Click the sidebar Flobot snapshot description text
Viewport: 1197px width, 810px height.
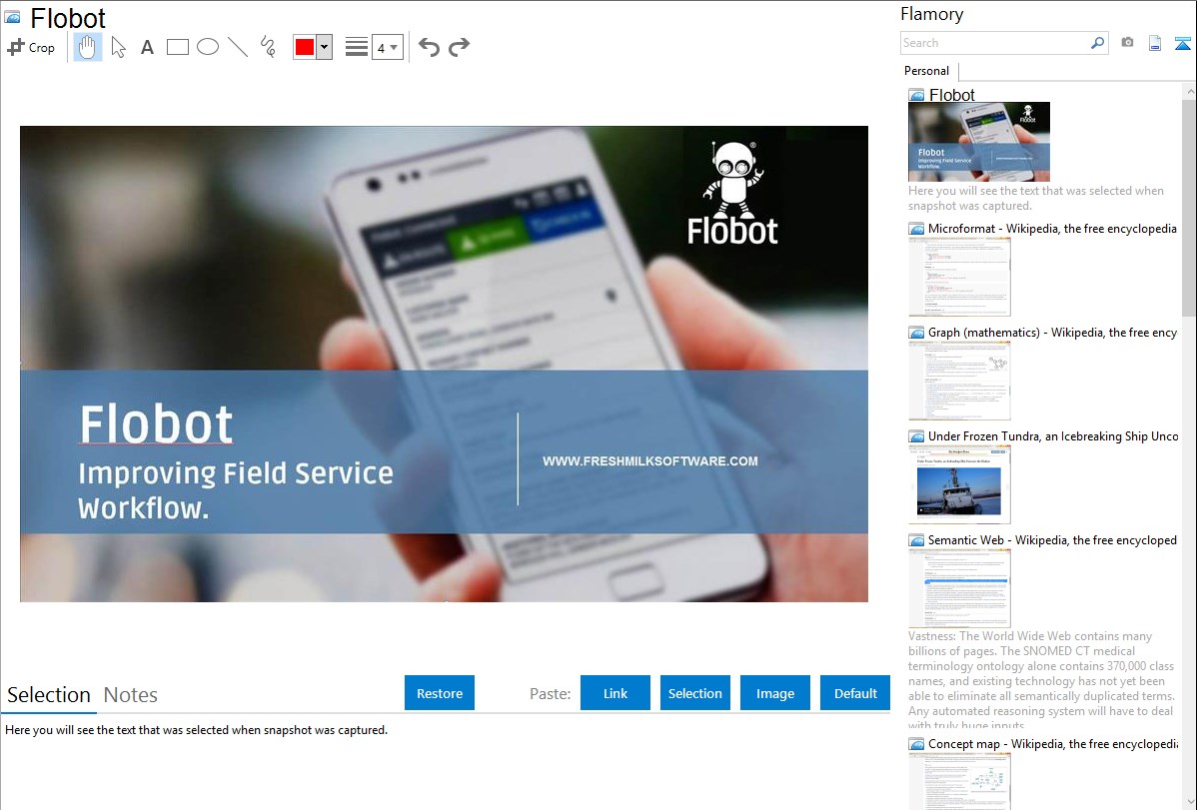pos(1036,198)
